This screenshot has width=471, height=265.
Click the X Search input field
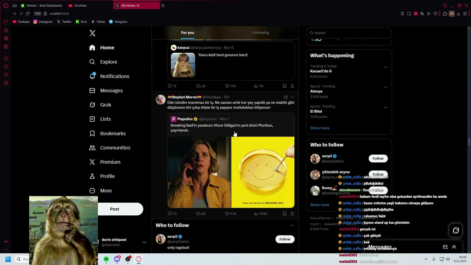coord(349,33)
